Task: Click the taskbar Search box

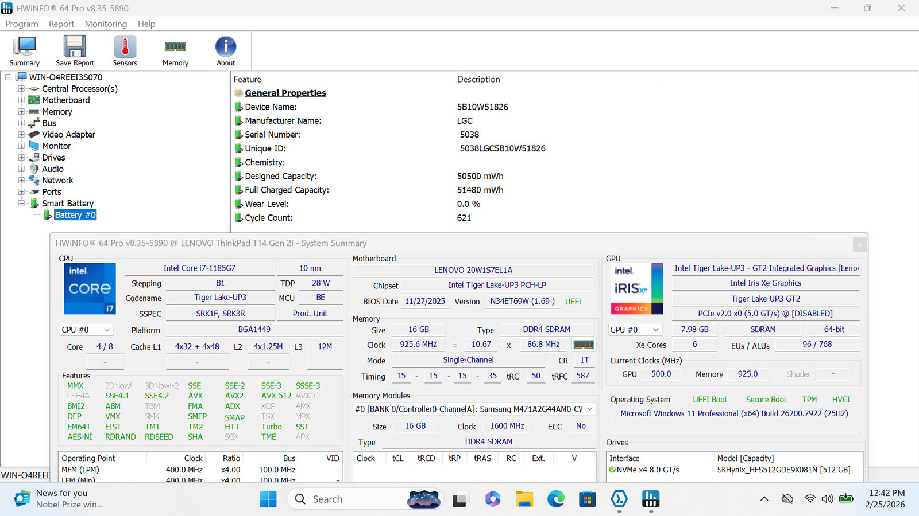Action: click(x=365, y=499)
